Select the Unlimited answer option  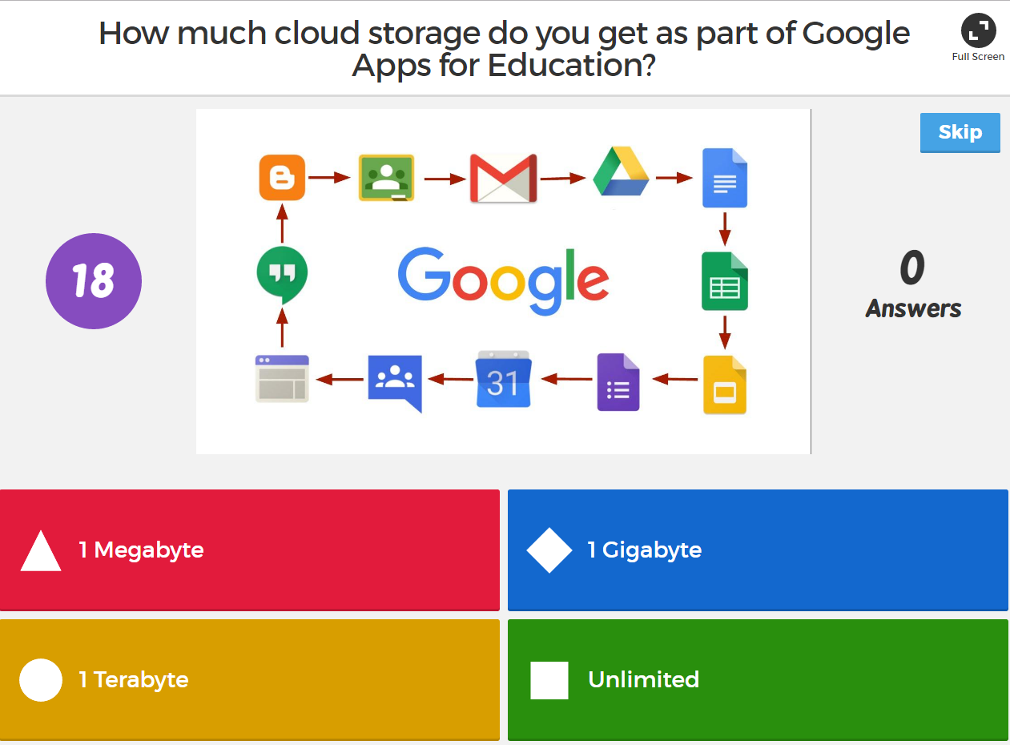tap(758, 679)
